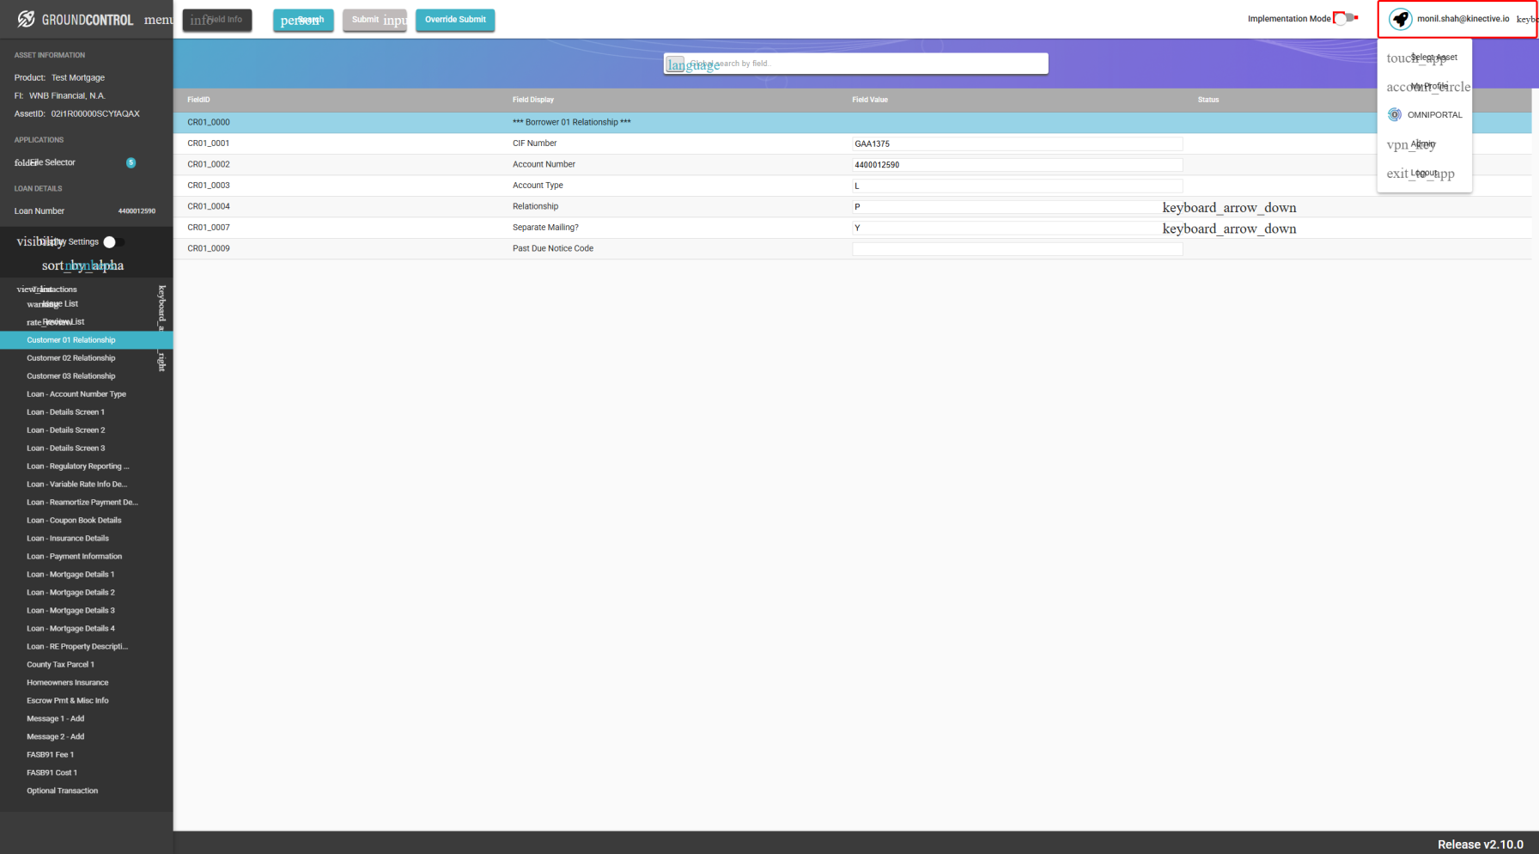Collapse the Transactions list expander

pos(161,326)
